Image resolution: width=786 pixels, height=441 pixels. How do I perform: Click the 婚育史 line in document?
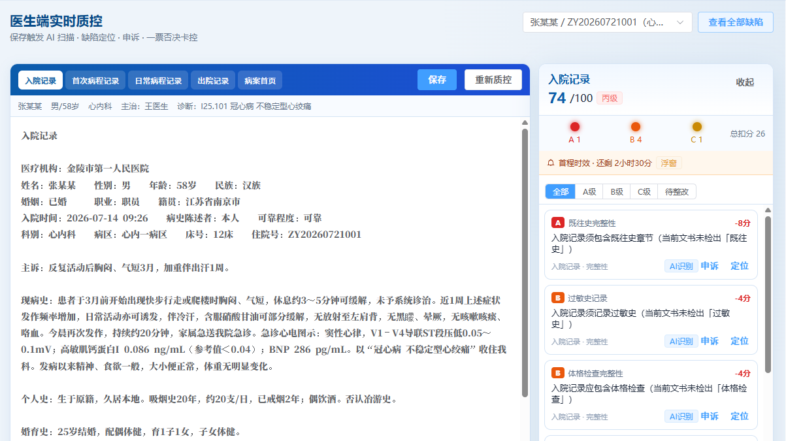[131, 431]
